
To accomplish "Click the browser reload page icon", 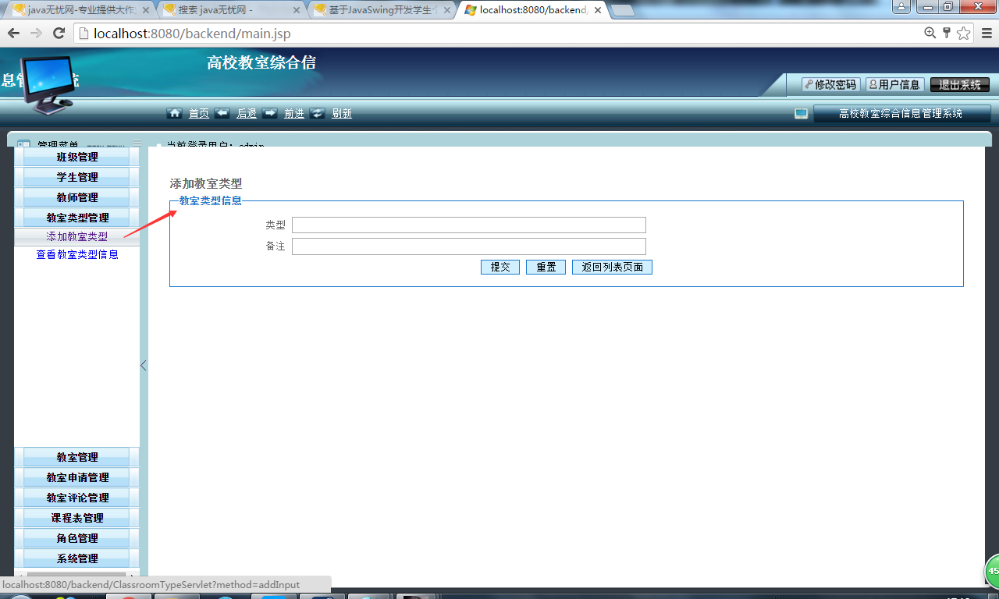I will pos(59,33).
